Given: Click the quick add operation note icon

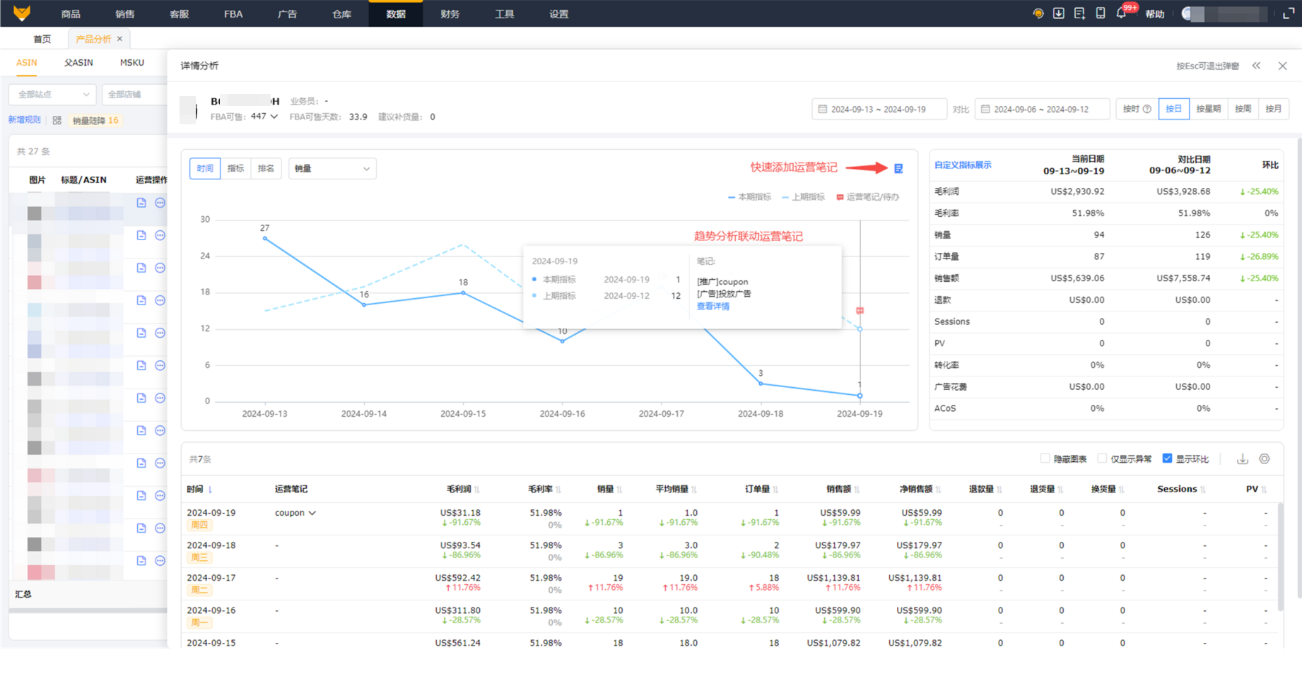Looking at the screenshot, I should (x=898, y=168).
